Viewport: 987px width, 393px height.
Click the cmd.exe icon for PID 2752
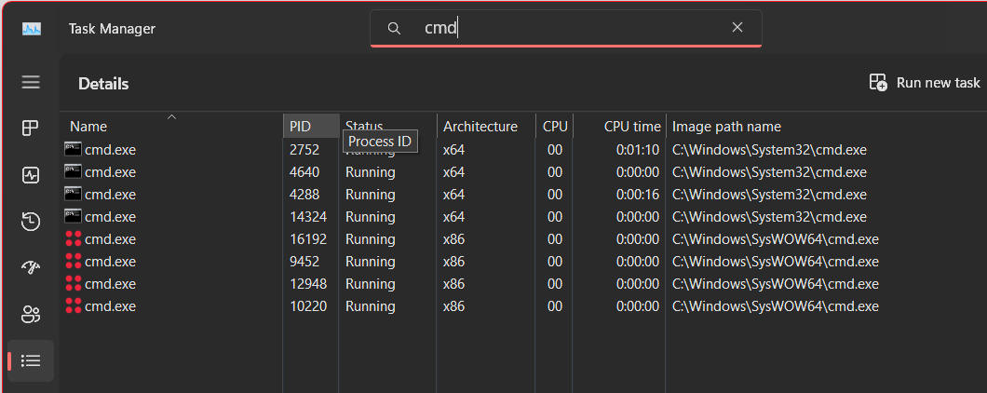[x=73, y=149]
